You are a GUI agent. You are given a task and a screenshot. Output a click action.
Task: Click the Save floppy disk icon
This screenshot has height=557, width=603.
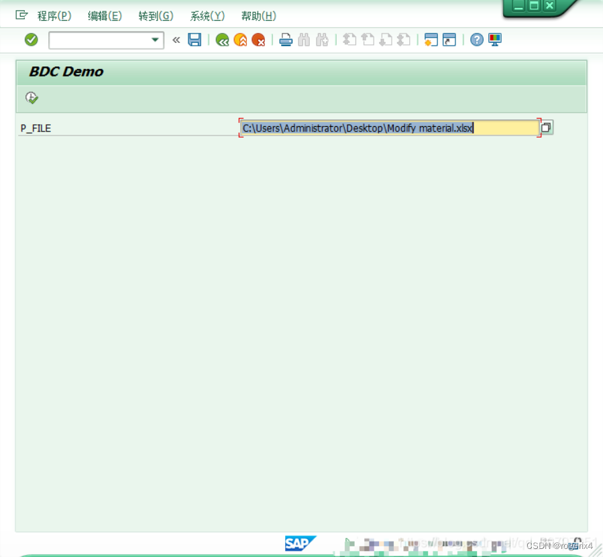[195, 40]
